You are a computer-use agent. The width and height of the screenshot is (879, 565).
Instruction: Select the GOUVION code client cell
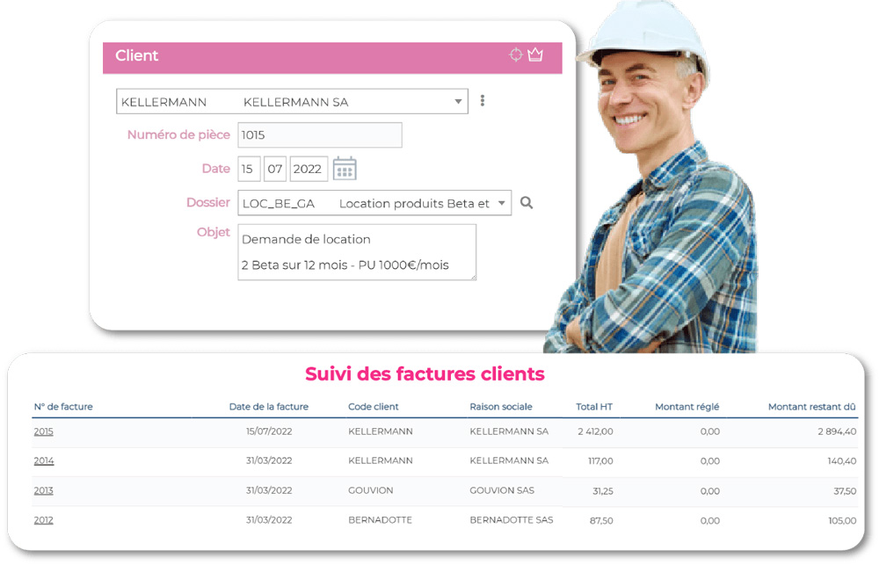pyautogui.click(x=371, y=490)
